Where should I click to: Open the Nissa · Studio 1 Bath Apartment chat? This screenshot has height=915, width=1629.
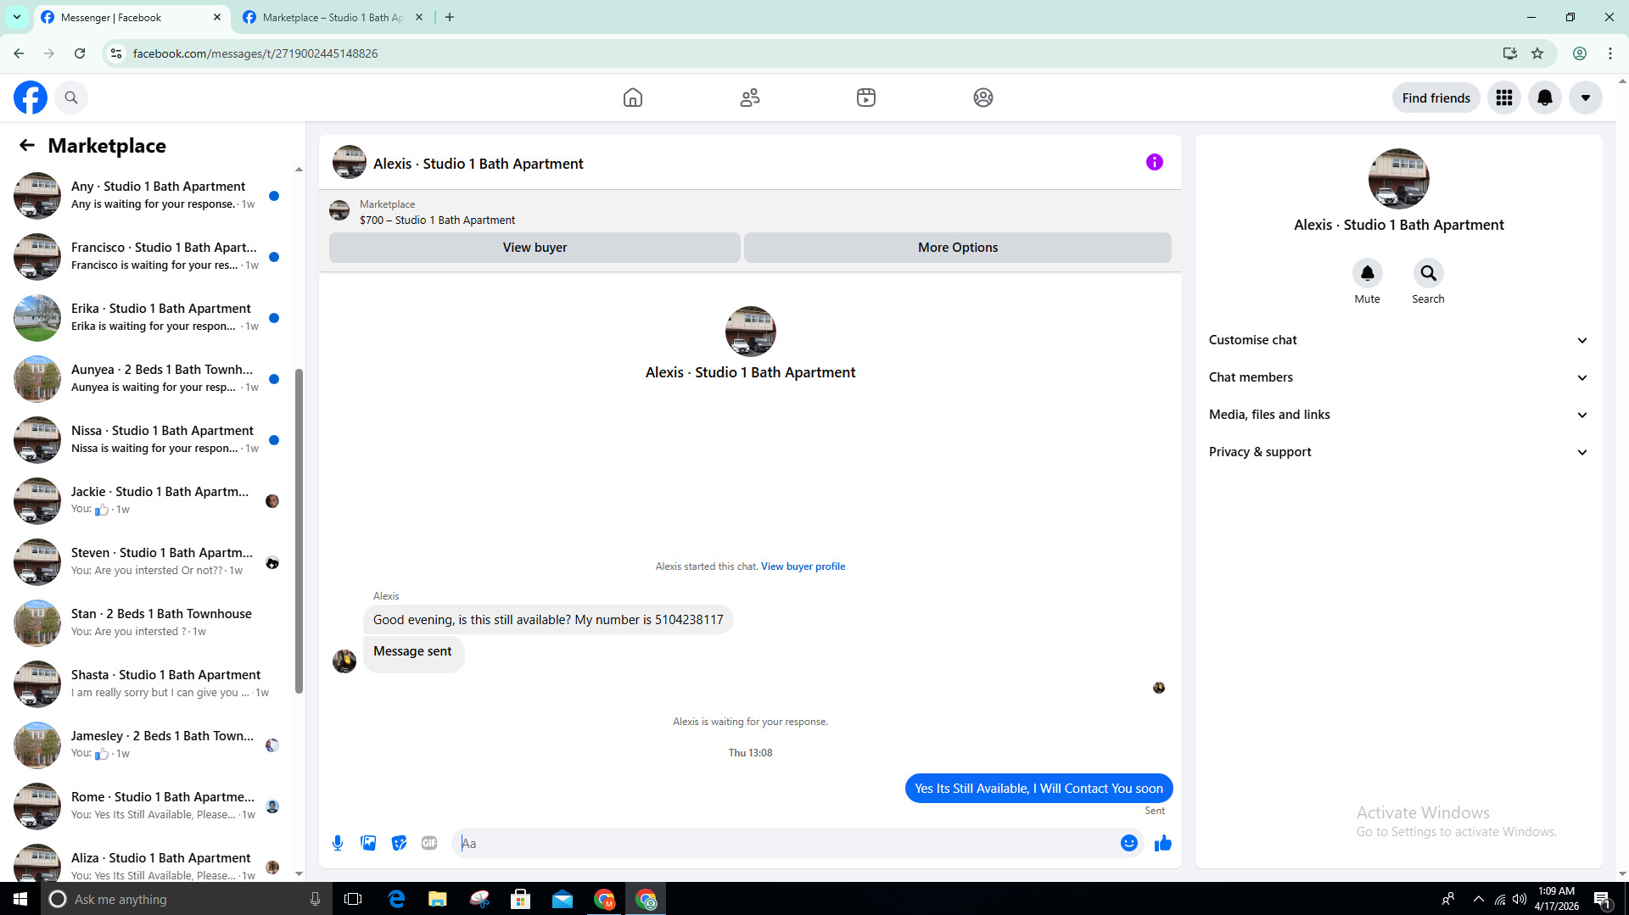click(148, 439)
